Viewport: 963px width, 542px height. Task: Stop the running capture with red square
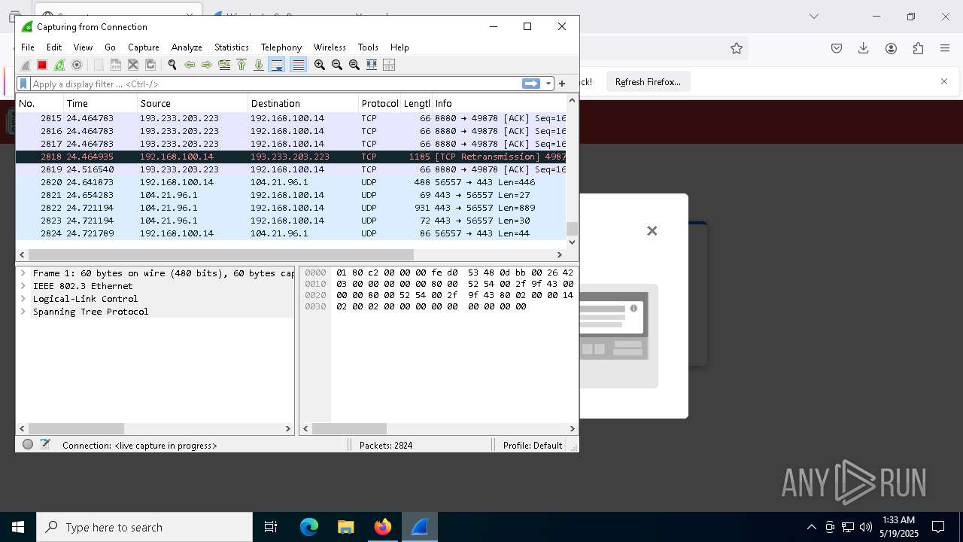[x=42, y=65]
